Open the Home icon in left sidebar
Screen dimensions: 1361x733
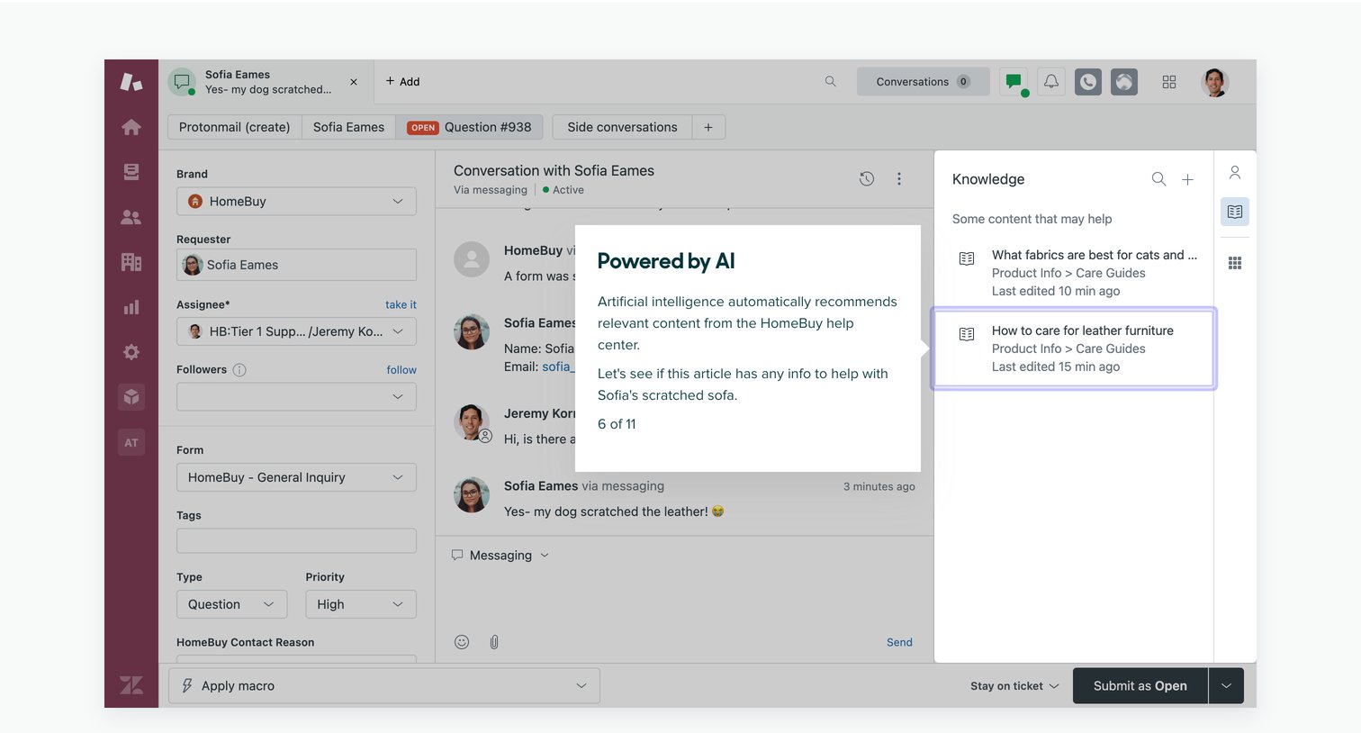click(x=131, y=127)
